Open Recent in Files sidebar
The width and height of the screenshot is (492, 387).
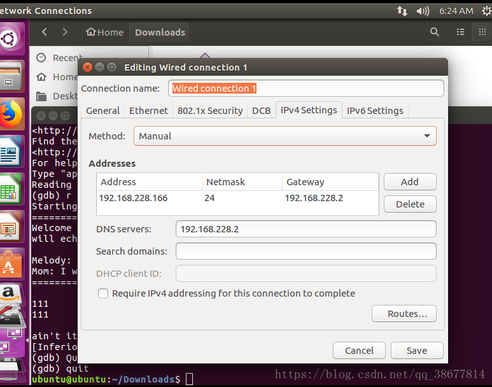(60, 58)
